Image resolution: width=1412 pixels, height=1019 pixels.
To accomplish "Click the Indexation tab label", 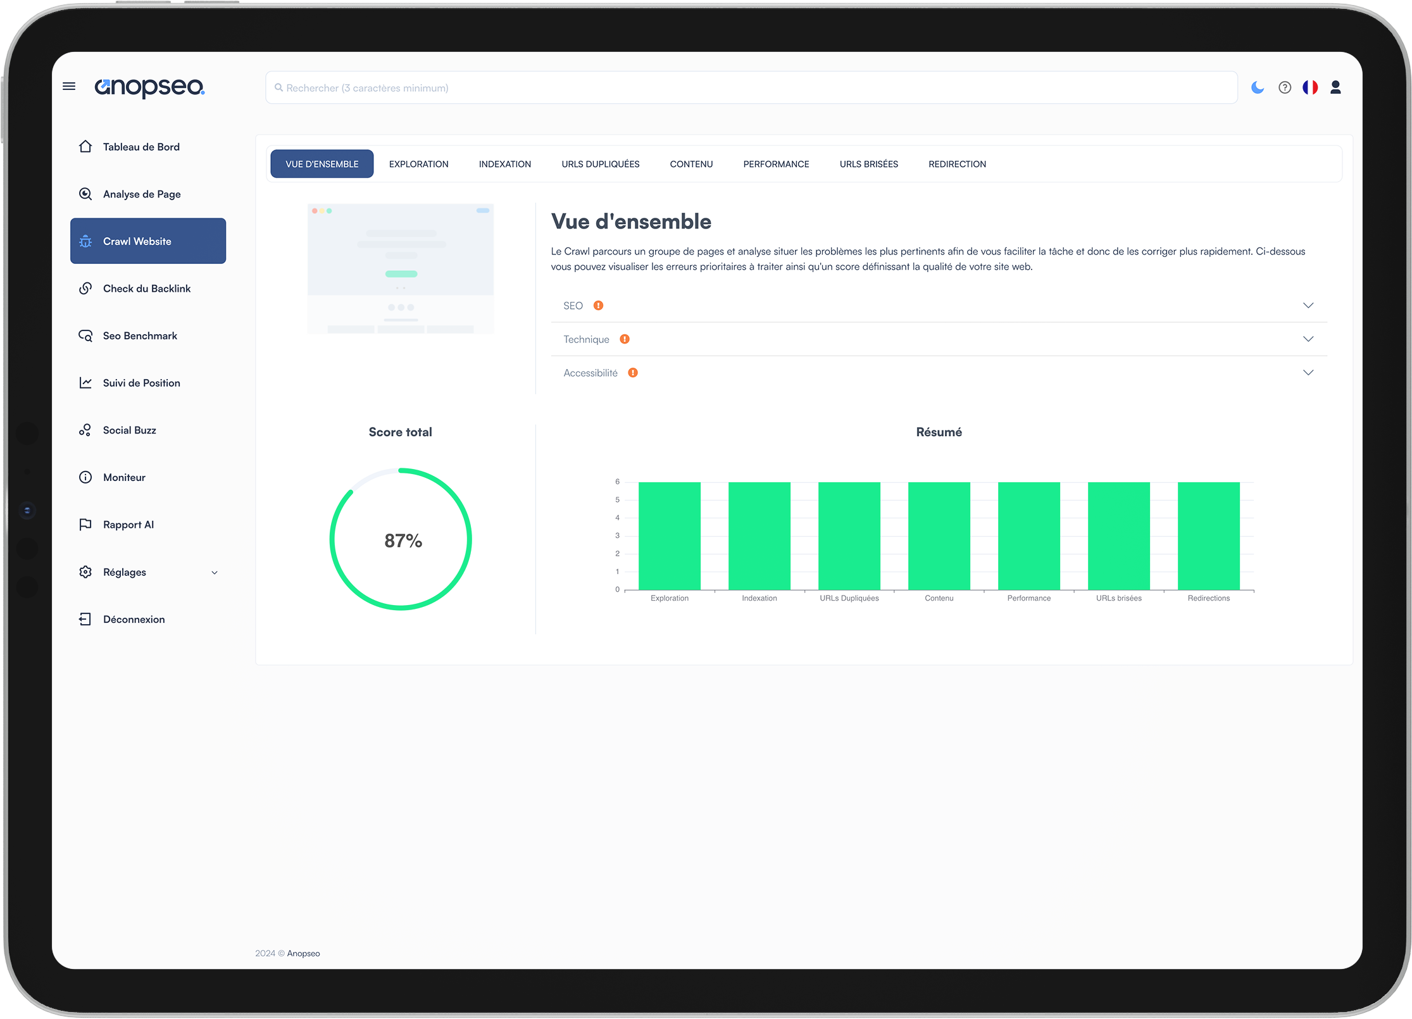I will pos(503,165).
